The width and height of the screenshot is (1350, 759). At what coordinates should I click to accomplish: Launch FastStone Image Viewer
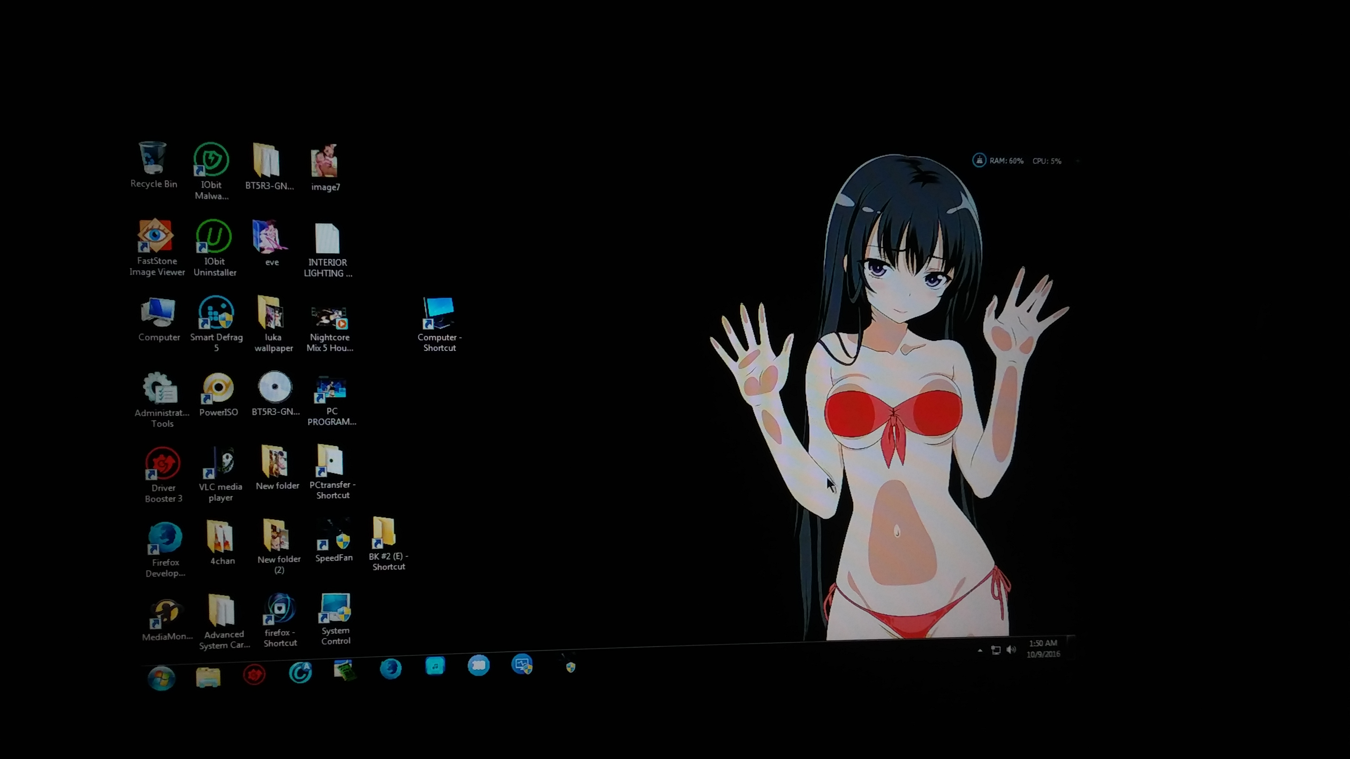tap(155, 235)
